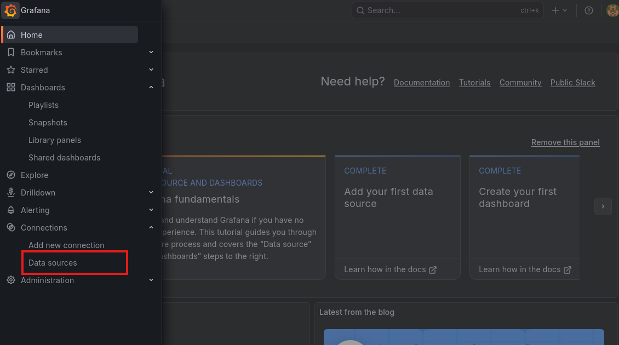Open Data sources under Connections
Screen dimensions: 619x345
point(53,262)
